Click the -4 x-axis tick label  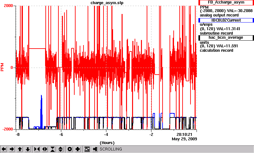pos(106,135)
